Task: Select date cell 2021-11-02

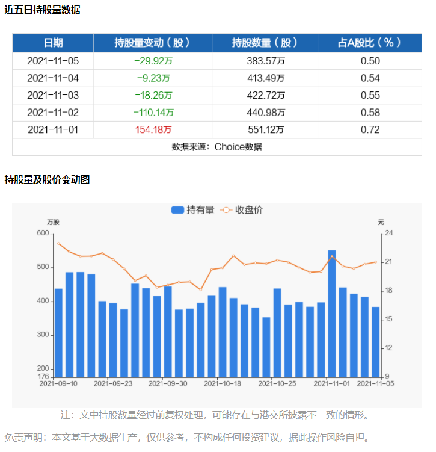Action: [53, 113]
